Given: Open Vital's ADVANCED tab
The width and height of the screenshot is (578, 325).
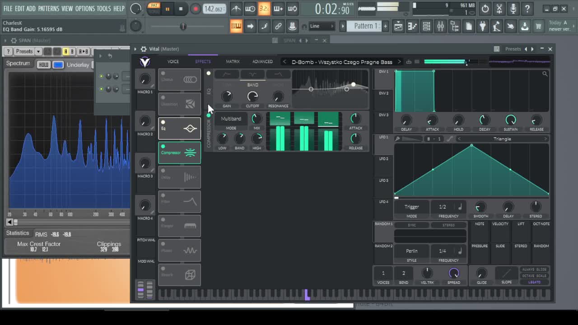Looking at the screenshot, I should click(x=262, y=61).
